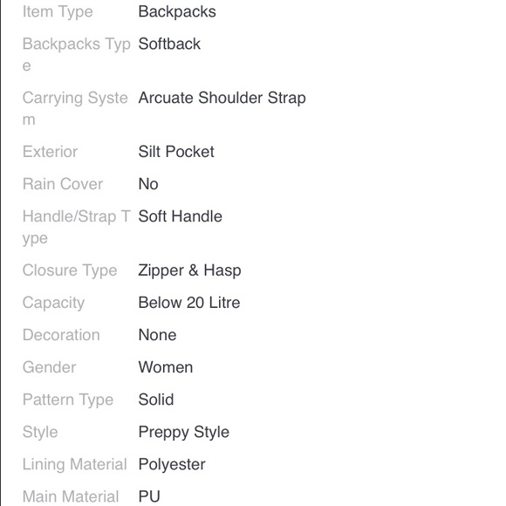Click the Decoration None value
This screenshot has width=506, height=506.
point(158,335)
